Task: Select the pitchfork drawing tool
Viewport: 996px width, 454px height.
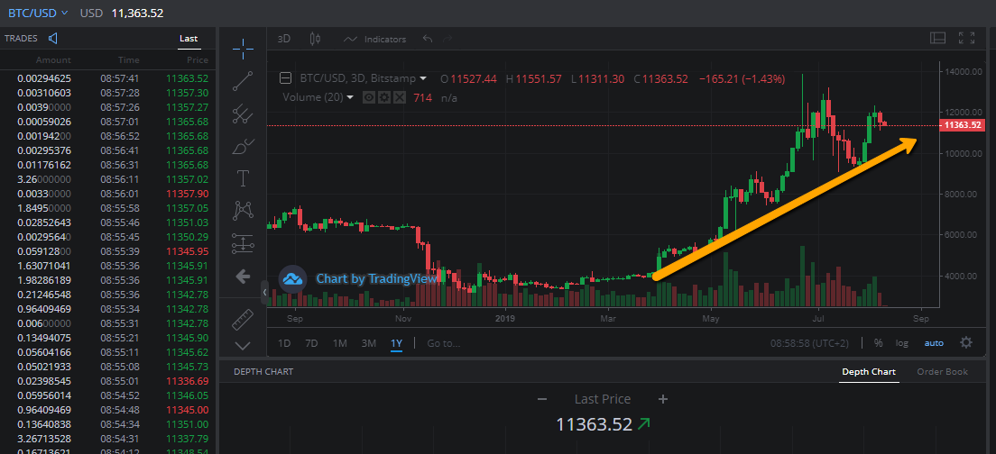Action: click(x=243, y=113)
